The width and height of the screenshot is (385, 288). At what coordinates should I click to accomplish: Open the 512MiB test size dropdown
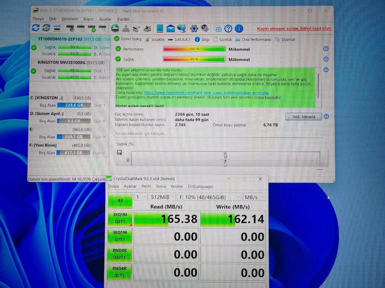pyautogui.click(x=162, y=197)
